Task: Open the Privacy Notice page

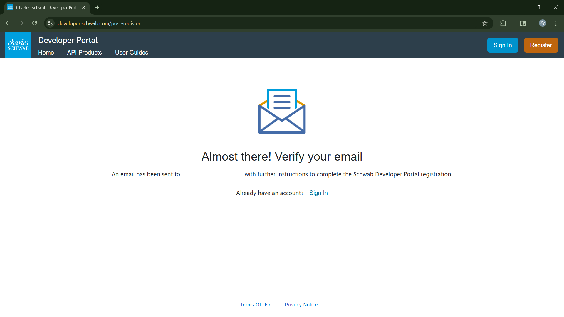Action: coord(301,305)
